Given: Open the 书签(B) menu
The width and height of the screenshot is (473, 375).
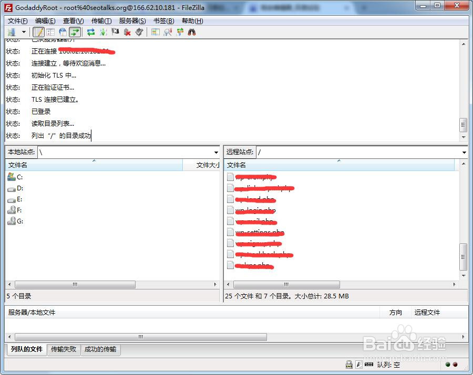Looking at the screenshot, I should point(164,21).
